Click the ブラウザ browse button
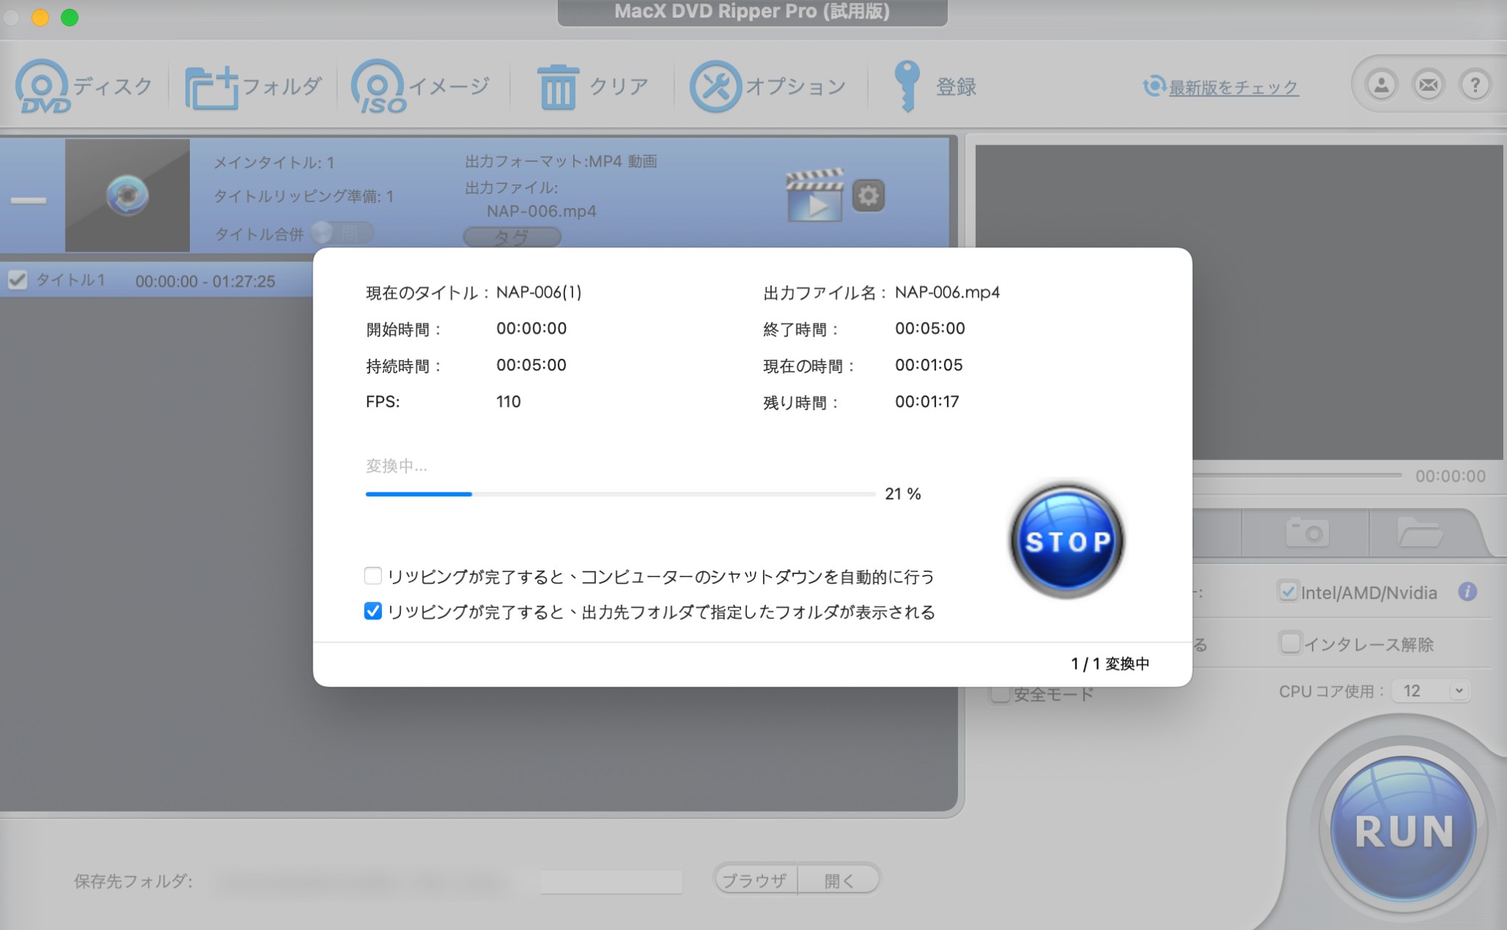This screenshot has width=1507, height=930. 755,880
